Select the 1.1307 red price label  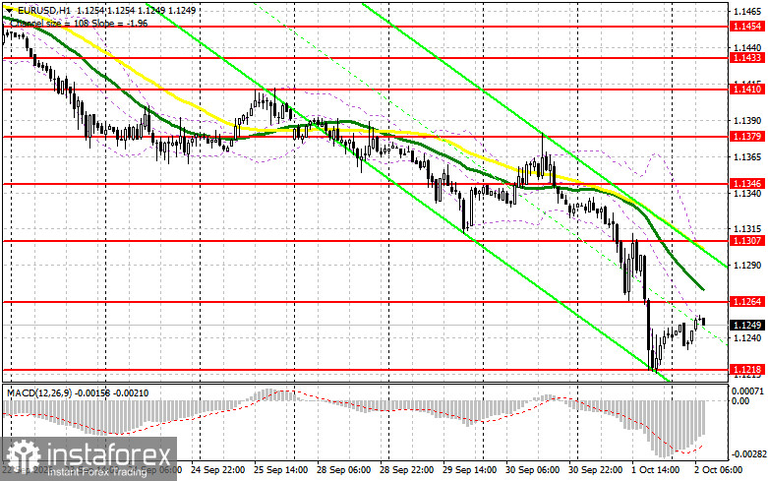click(x=746, y=240)
